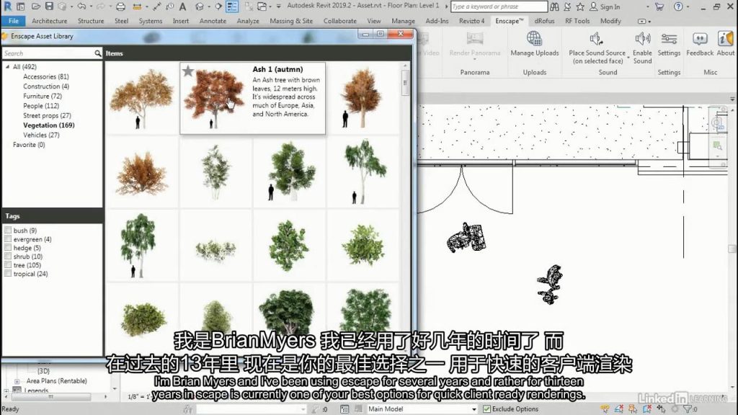
Task: Check the bush (9) tag checkbox
Action: pos(8,230)
